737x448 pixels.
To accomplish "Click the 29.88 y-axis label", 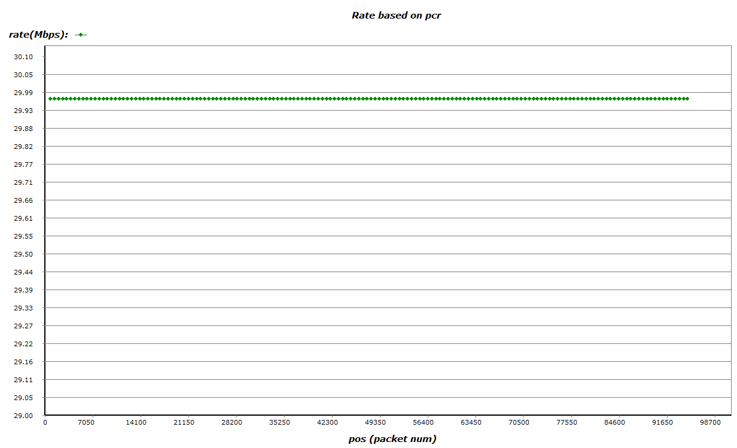I will 23,129.
